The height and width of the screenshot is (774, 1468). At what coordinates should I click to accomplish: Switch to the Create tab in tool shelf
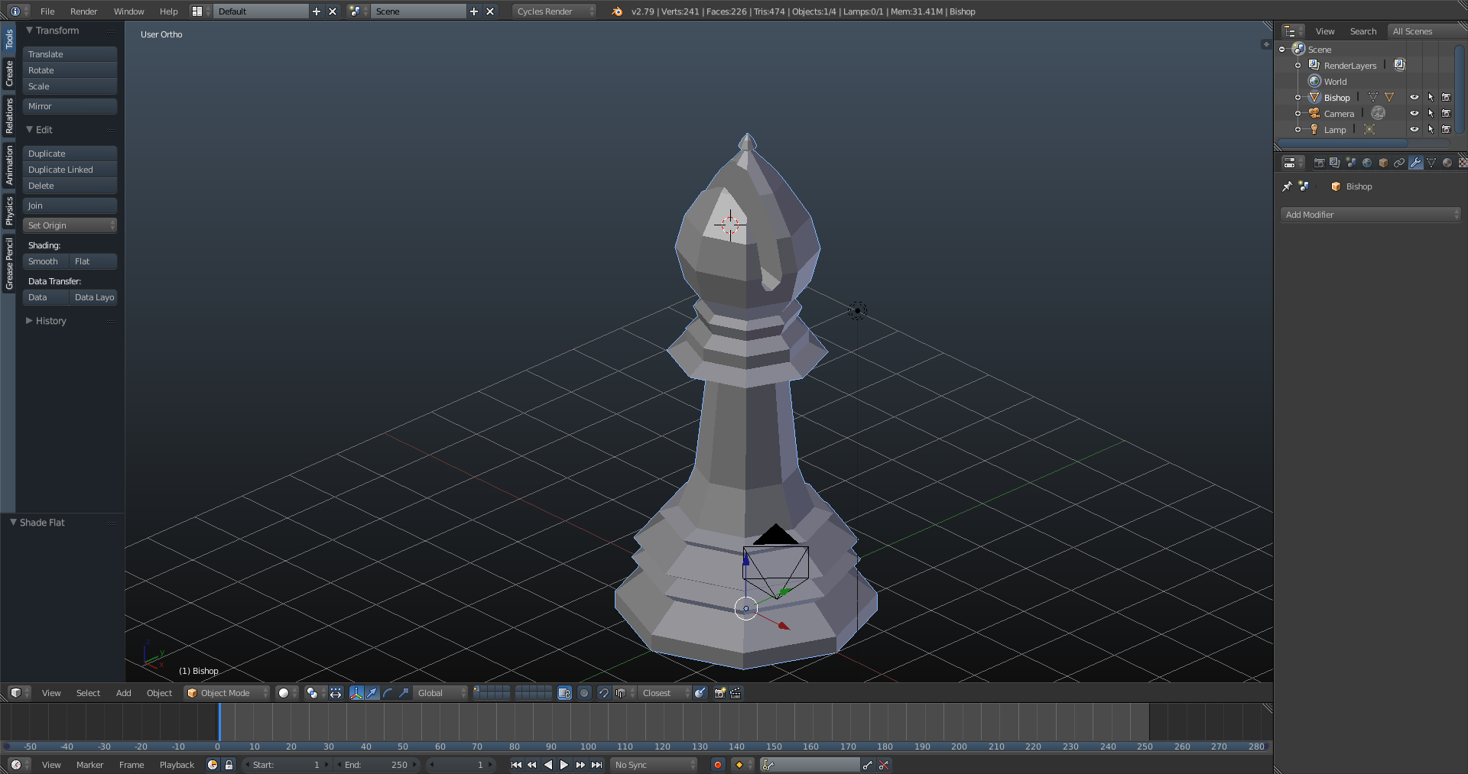9,73
